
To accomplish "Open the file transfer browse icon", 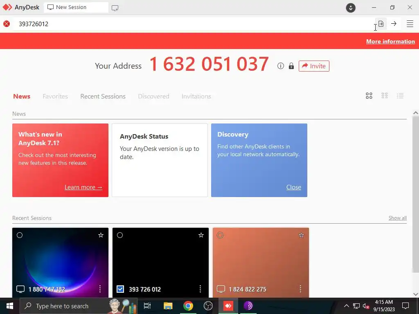I will 381,24.
